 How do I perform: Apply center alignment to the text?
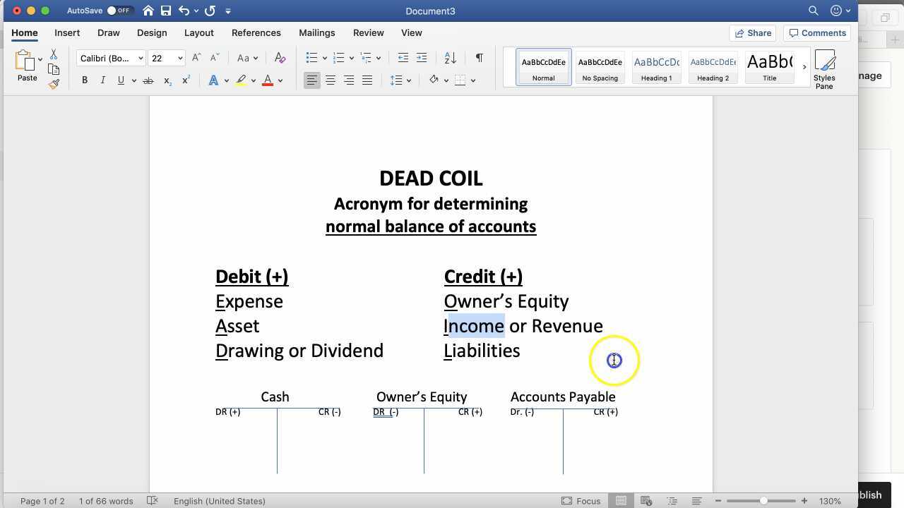330,80
